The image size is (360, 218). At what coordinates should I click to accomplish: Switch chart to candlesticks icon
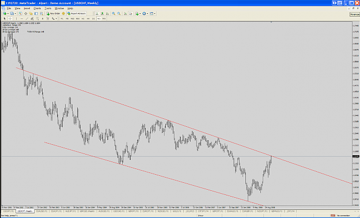[102, 14]
